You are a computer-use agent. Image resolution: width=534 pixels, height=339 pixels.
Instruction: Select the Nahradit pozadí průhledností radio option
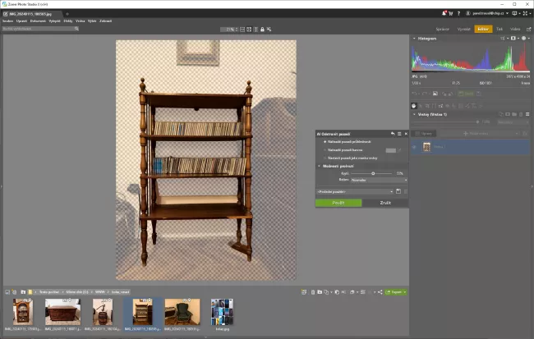pos(325,141)
